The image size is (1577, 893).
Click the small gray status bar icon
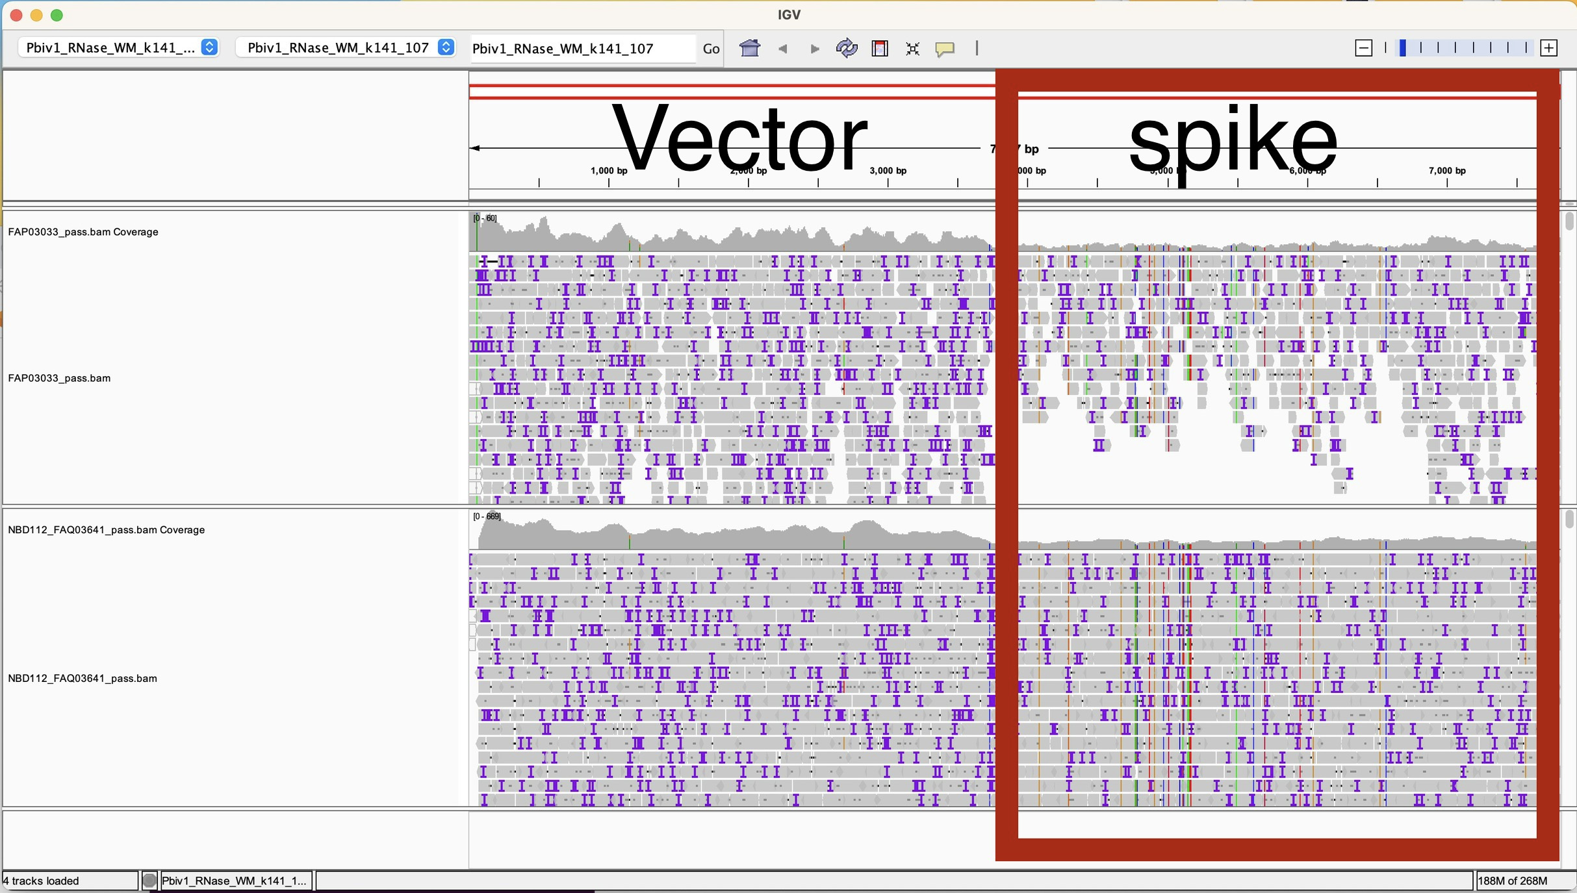click(149, 881)
